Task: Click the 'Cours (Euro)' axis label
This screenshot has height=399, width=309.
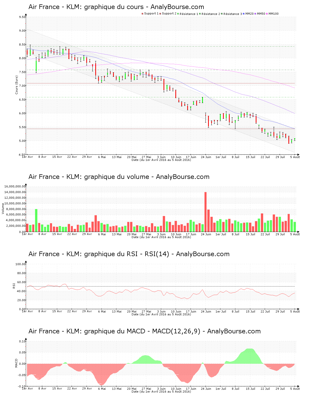Action: pos(17,85)
